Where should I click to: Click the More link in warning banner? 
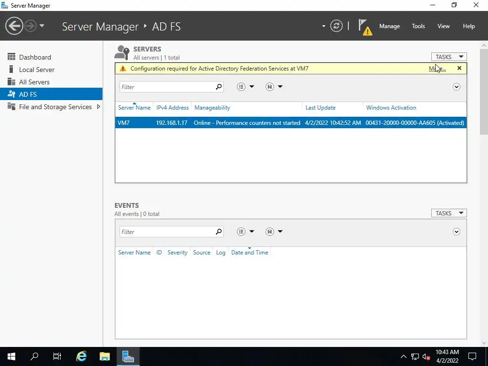pyautogui.click(x=437, y=69)
